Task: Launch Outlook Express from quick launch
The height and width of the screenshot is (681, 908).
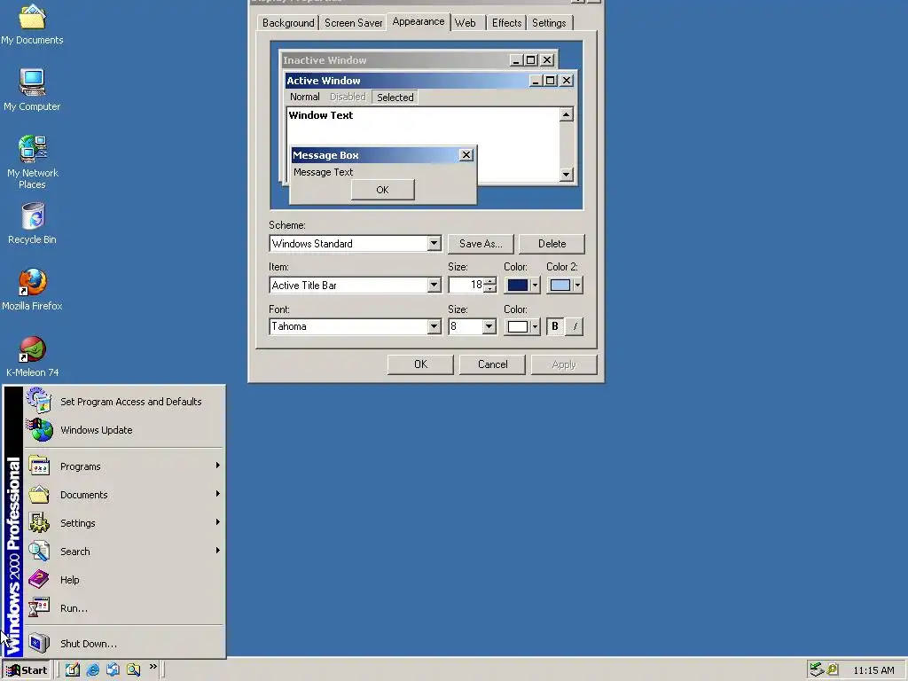Action: coord(113,670)
